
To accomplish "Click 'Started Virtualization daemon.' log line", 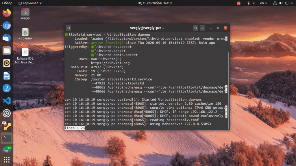I will (x=172, y=99).
